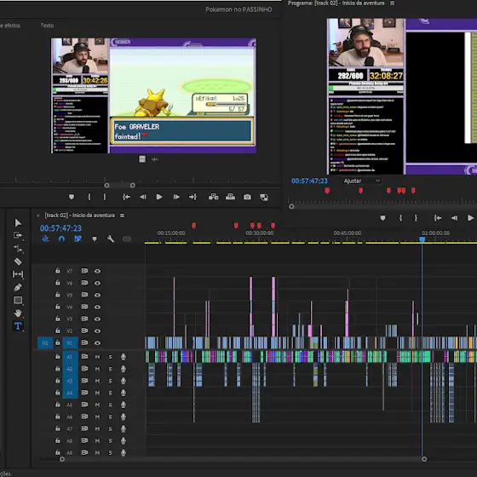This screenshot has height=477, width=477.
Task: Open the Ajustar zoom level dropdown
Action: [361, 181]
